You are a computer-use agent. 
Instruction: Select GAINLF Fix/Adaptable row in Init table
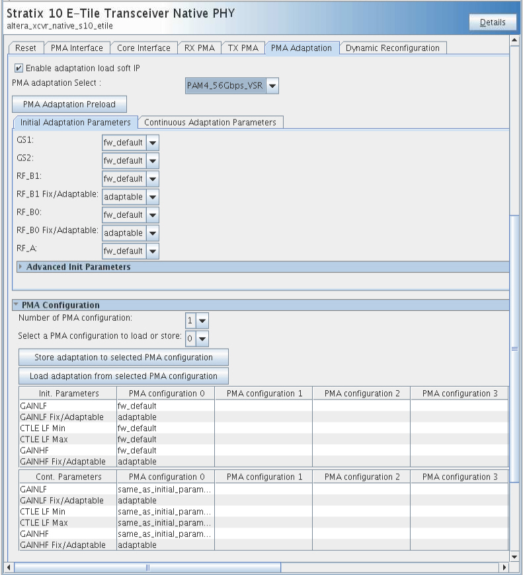(x=264, y=417)
